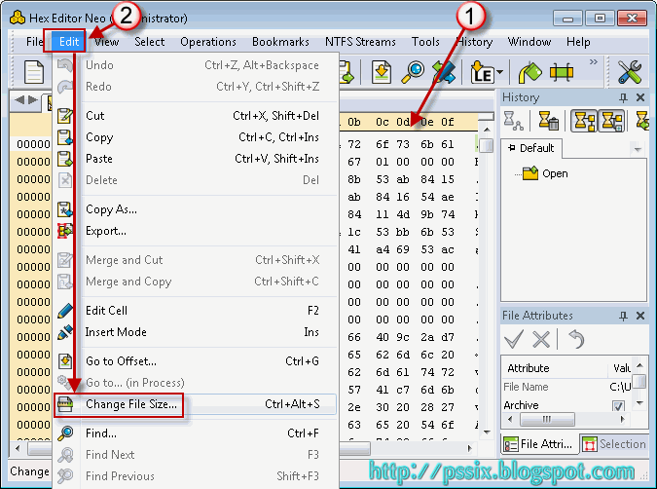Click the apply checkmark in File Attributes
657x489 pixels.
513,339
